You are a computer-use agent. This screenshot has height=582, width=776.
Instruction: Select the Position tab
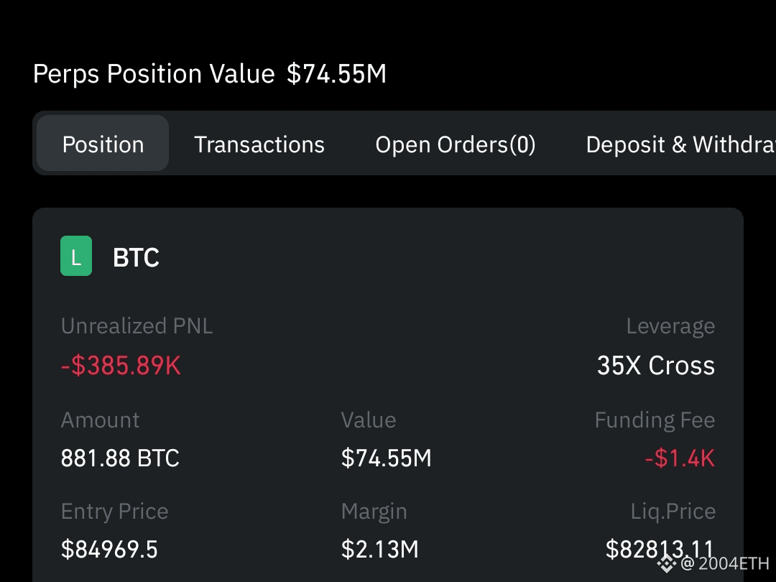point(102,144)
